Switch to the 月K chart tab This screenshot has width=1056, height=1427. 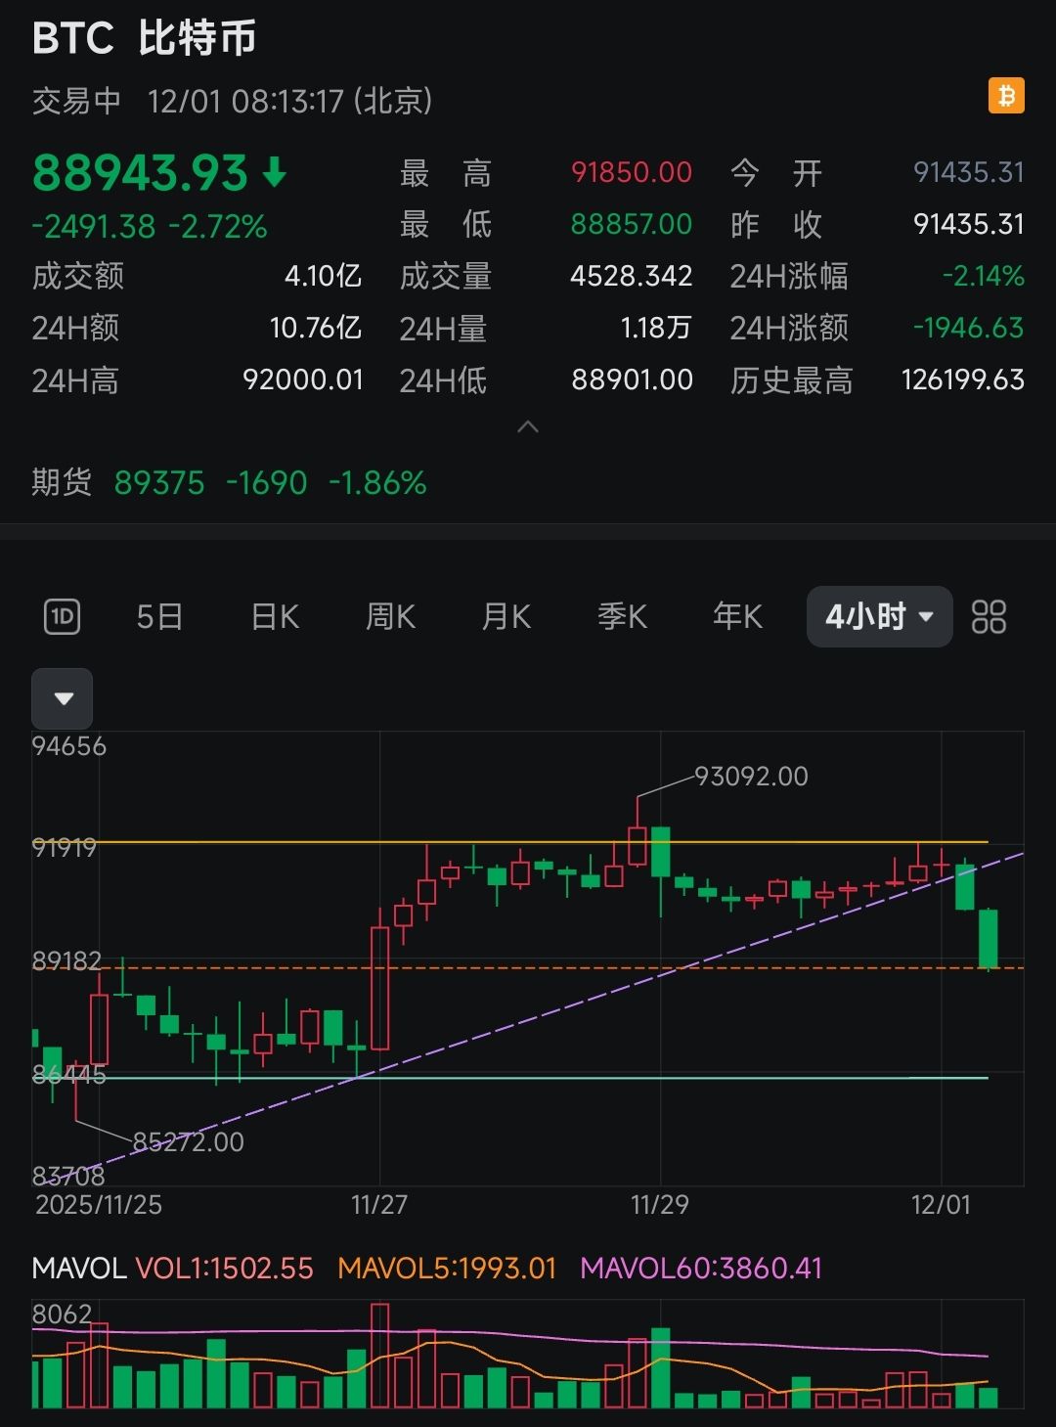pyautogui.click(x=506, y=617)
